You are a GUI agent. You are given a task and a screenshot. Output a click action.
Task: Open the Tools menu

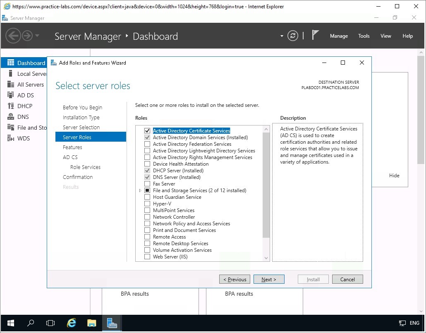(364, 36)
